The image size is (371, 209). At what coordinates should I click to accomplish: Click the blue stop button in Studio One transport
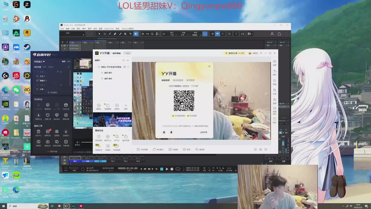coord(162,169)
